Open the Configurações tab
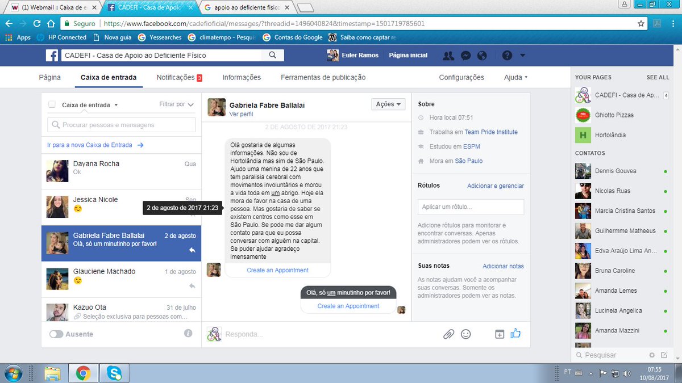The image size is (682, 383). [x=461, y=77]
